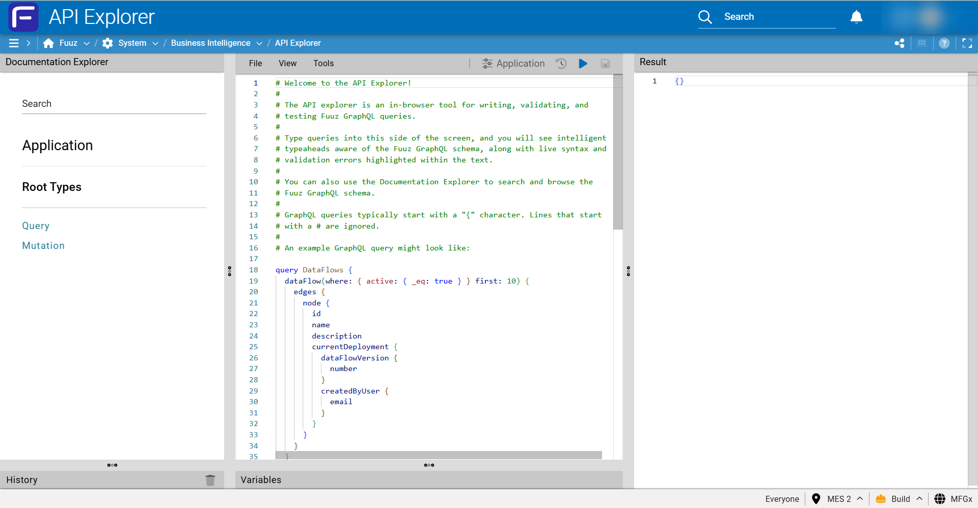Viewport: 978px width, 508px height.
Task: Open the File menu
Action: (x=255, y=64)
